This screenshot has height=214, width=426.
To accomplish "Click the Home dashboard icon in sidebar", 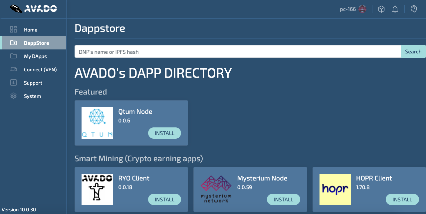I will pos(13,30).
